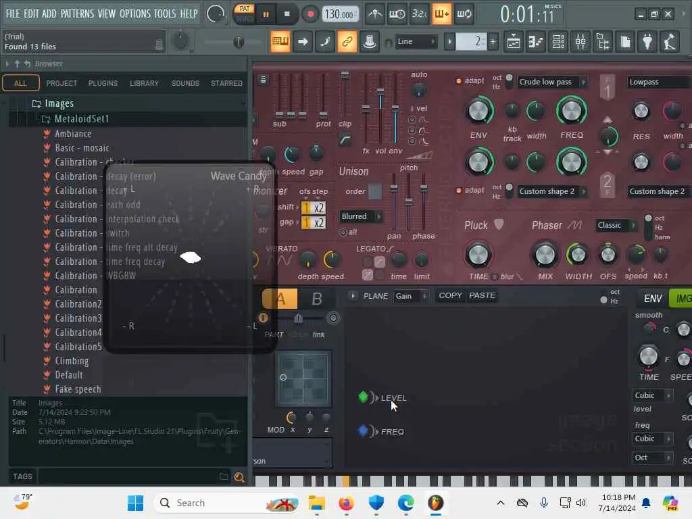Open the Blurred unison dropdown
The image size is (692, 519).
point(361,216)
